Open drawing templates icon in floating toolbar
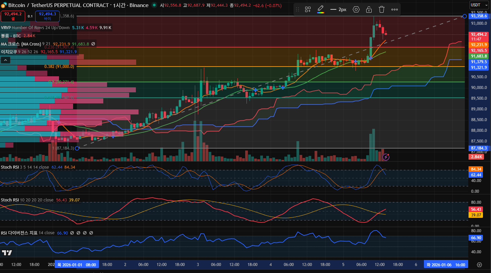This screenshot has width=491, height=273. click(x=308, y=9)
